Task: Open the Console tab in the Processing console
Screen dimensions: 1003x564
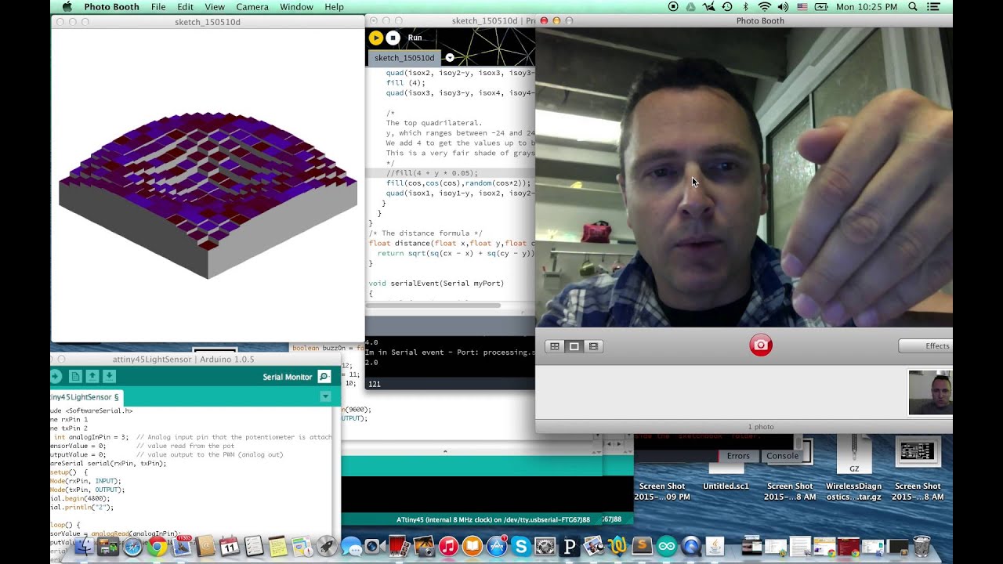Action: coord(782,456)
